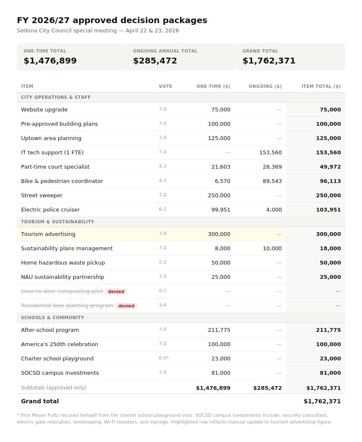Click the struck-through Door-to-door composting pilot item
Screen dimensions: 362x442
click(62, 291)
